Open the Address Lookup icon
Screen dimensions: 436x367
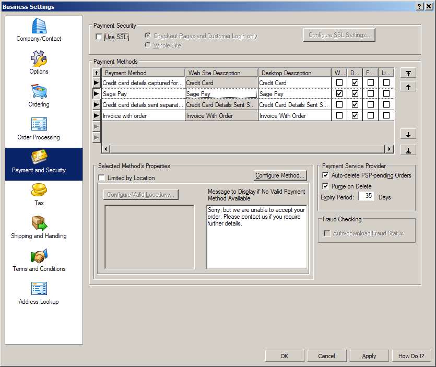pos(39,289)
